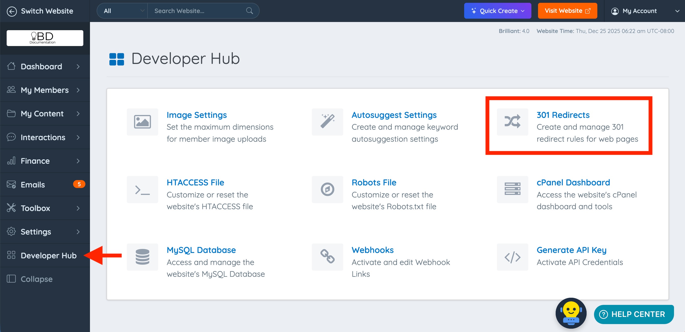Screen dimensions: 685x332
Task: Click the cPanel Dashboard server icon
Action: click(x=512, y=190)
